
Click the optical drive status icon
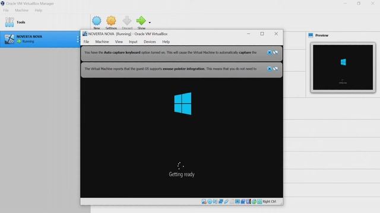tap(210, 201)
